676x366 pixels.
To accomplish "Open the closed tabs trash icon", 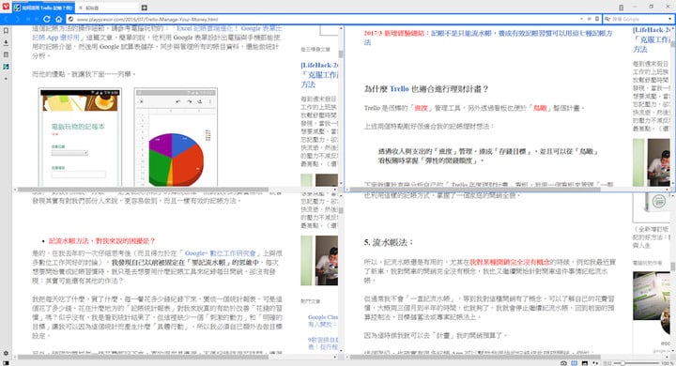I will point(621,8).
